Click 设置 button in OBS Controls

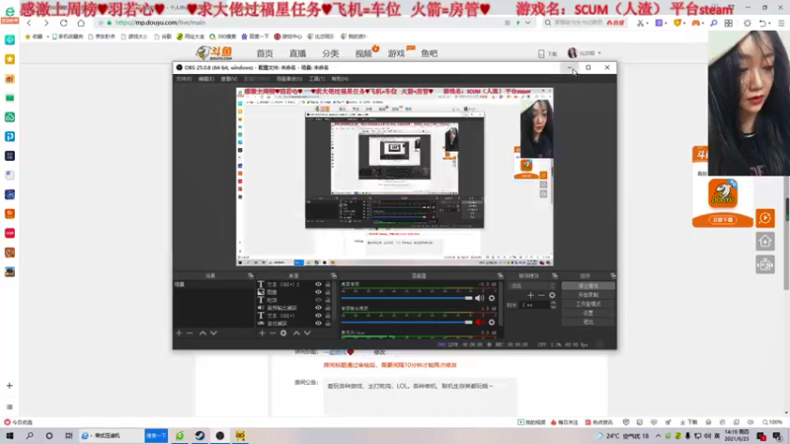coord(588,313)
